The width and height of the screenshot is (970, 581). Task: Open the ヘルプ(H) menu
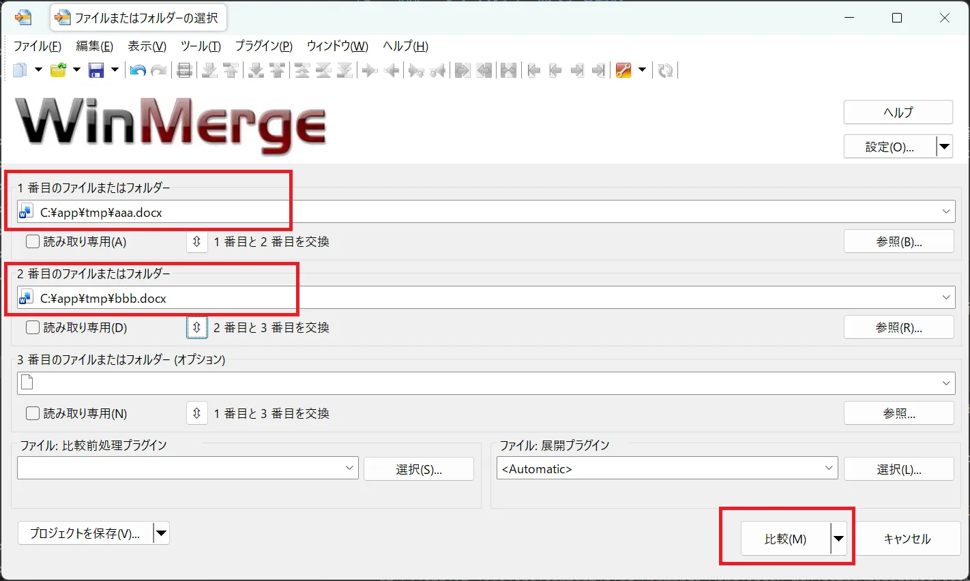pyautogui.click(x=406, y=46)
